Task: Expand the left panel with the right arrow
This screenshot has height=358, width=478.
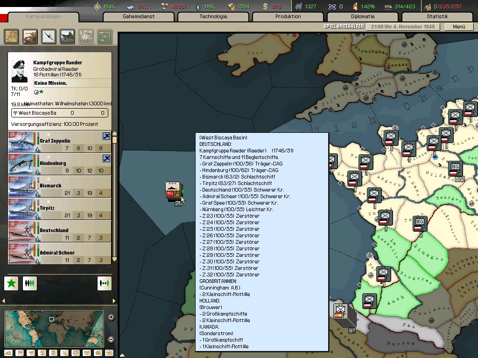Action: [x=114, y=301]
